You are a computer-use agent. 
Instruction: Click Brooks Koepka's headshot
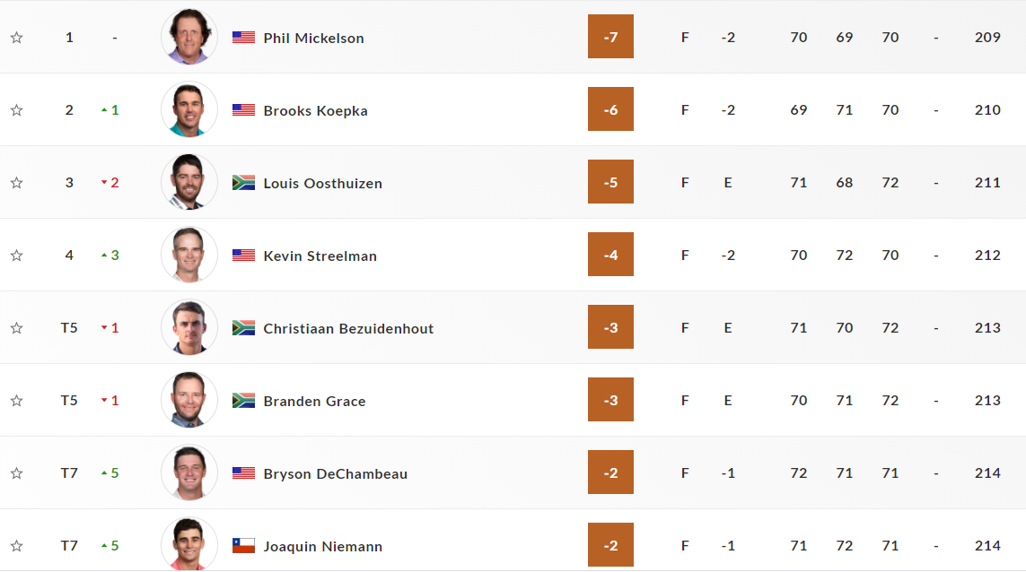tap(189, 109)
